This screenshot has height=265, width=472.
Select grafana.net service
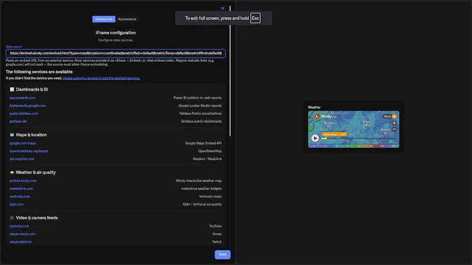pos(18,121)
